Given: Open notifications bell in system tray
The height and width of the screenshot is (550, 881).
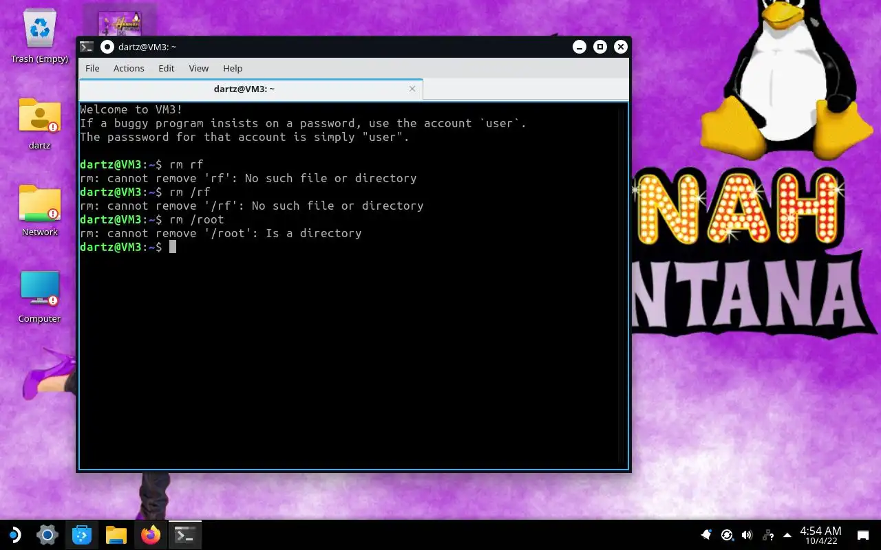Looking at the screenshot, I should [706, 535].
